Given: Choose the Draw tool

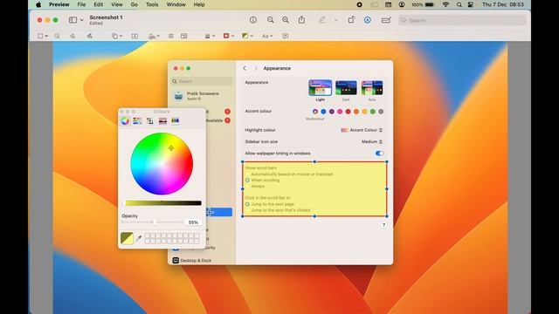Looking at the screenshot, I should click(x=89, y=36).
